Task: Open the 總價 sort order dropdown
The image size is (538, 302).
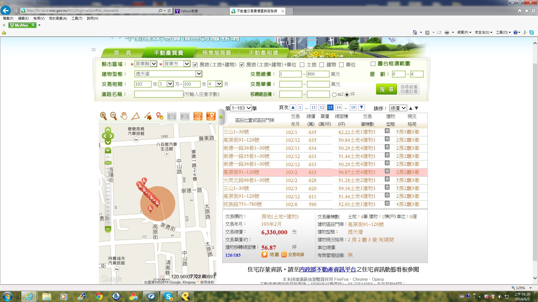Action: pyautogui.click(x=398, y=108)
